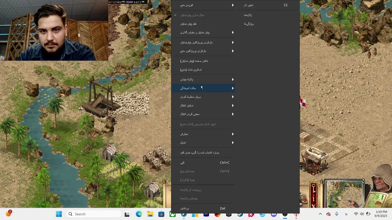Choose پالایه‌ها in the submenu
This screenshot has width=392, height=220.
click(x=267, y=15)
